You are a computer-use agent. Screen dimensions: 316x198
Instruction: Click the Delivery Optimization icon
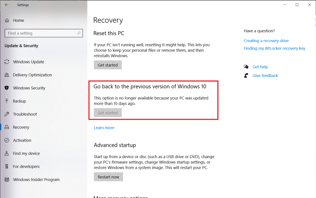[7, 75]
